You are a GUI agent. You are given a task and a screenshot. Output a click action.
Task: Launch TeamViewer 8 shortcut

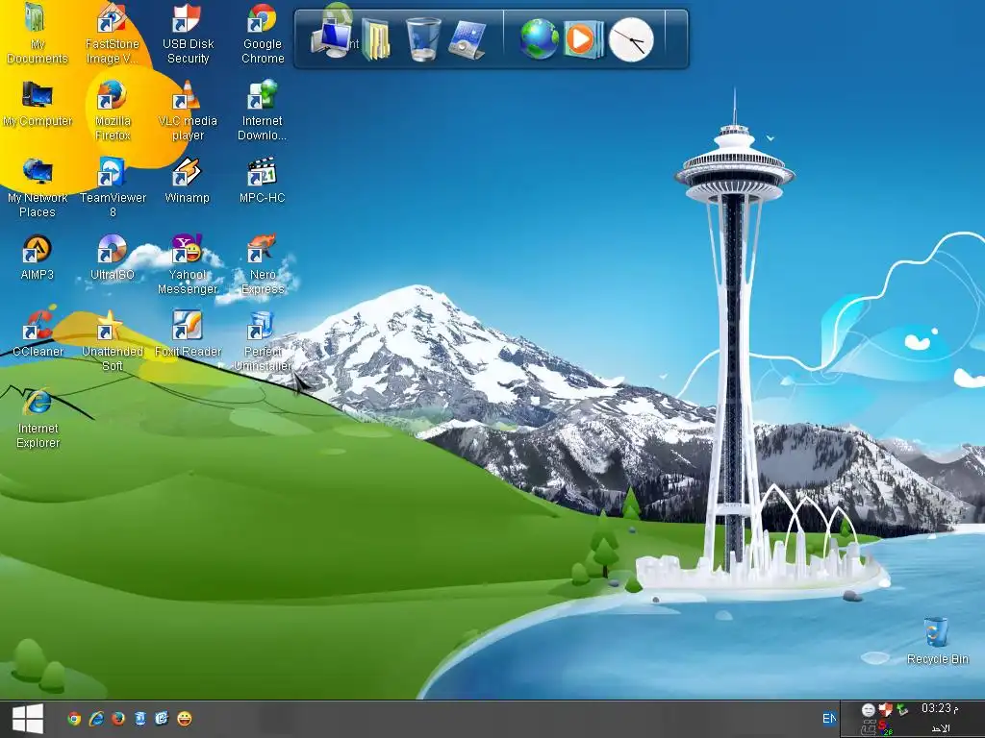[113, 187]
